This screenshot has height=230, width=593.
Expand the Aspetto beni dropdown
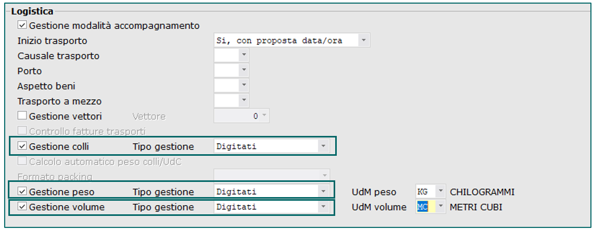[x=244, y=86]
